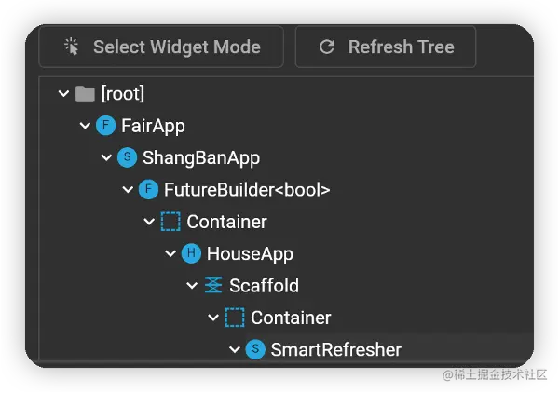Image resolution: width=559 pixels, height=393 pixels.
Task: Collapse the HouseApp node arrow
Action: point(170,253)
